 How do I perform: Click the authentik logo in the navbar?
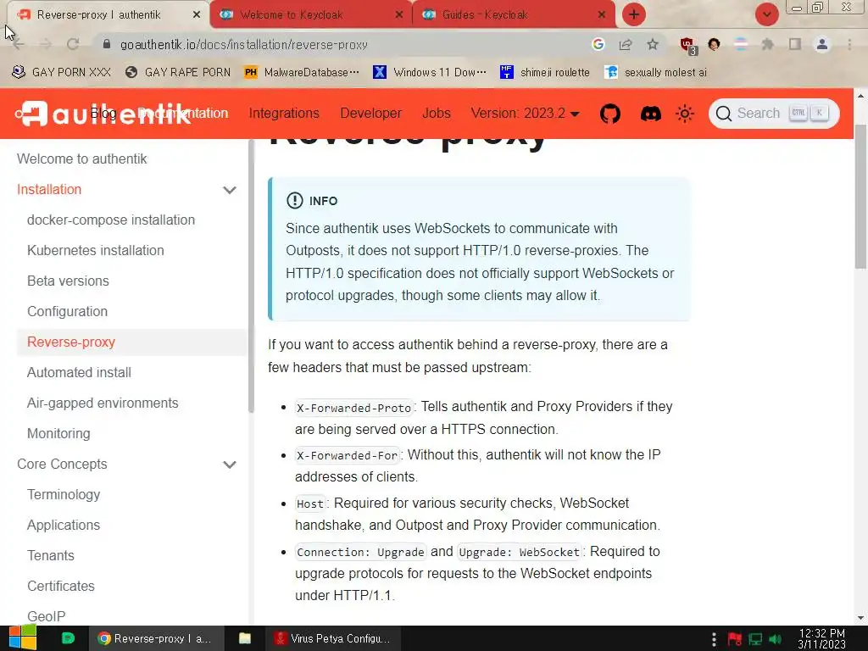pyautogui.click(x=103, y=114)
